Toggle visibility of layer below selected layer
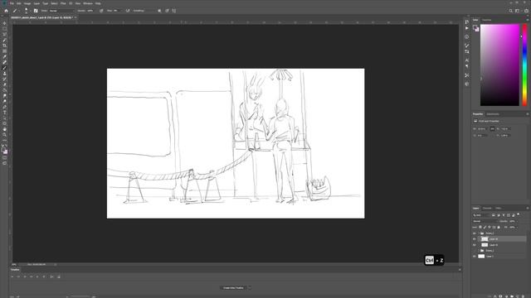Screen dimensions: 531x298 (x=475, y=245)
